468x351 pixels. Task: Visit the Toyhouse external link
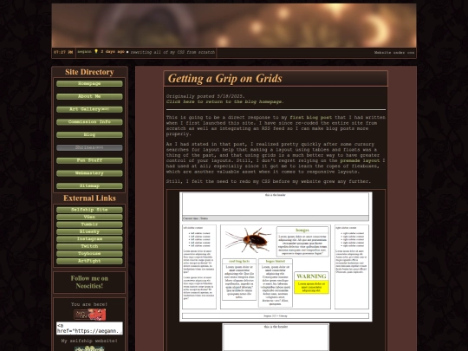click(89, 254)
